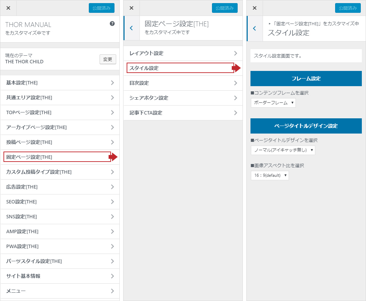Click back arrow in スタイル設定 panel header

point(254,28)
